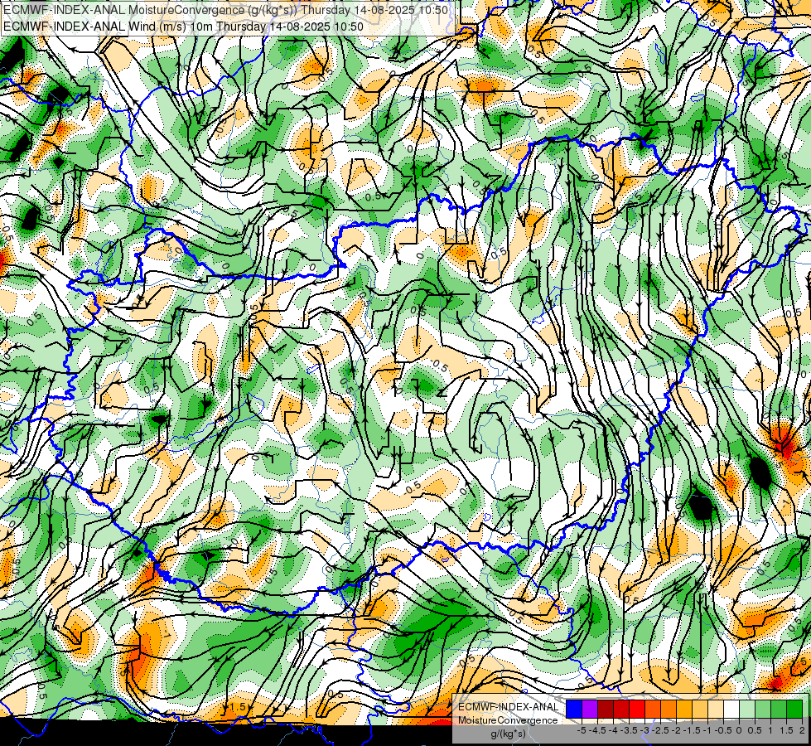Click the -3.5 tick value on legend scale

click(x=629, y=730)
